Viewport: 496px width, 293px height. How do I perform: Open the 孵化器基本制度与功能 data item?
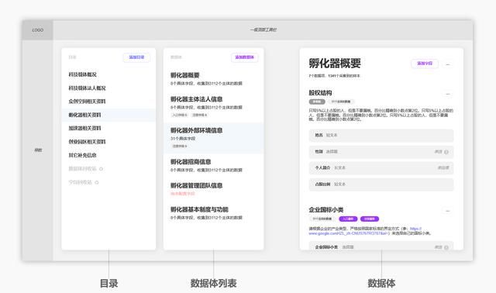pos(214,213)
